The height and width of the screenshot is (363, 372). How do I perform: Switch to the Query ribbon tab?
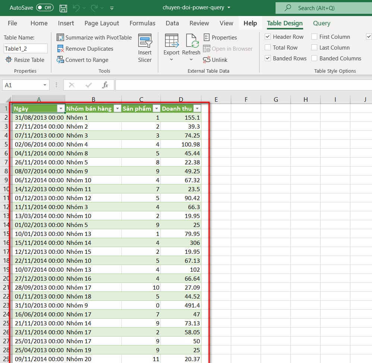tap(321, 23)
